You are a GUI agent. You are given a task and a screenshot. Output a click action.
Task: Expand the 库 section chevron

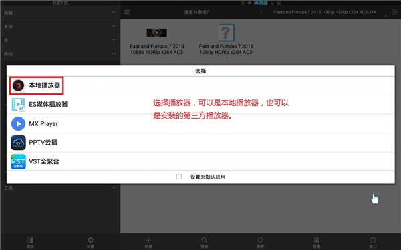coord(114,40)
